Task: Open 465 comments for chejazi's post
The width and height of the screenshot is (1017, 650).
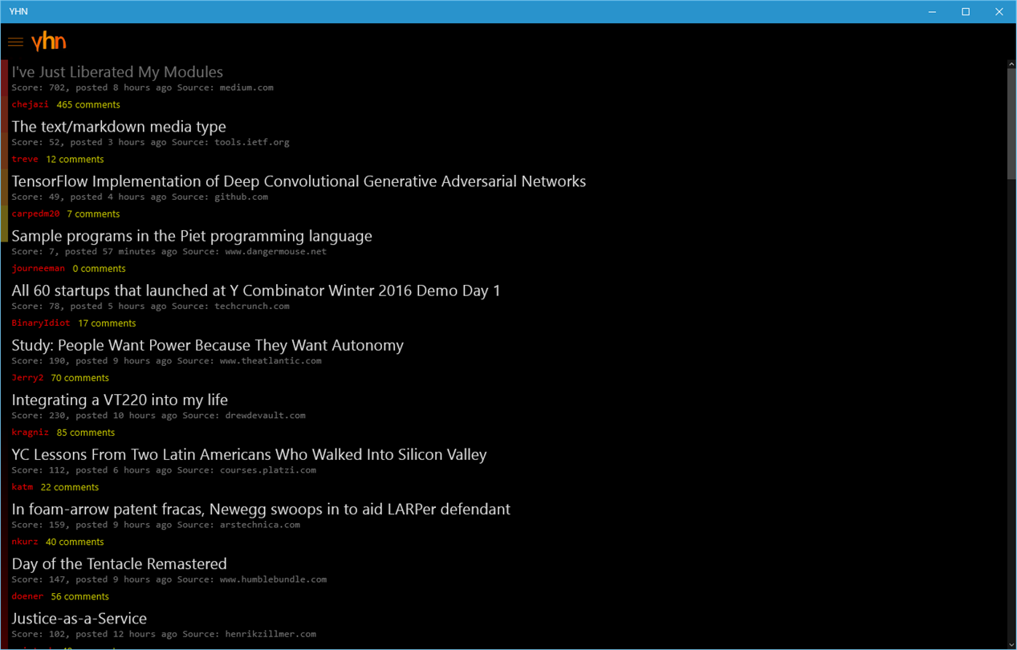Action: 88,104
